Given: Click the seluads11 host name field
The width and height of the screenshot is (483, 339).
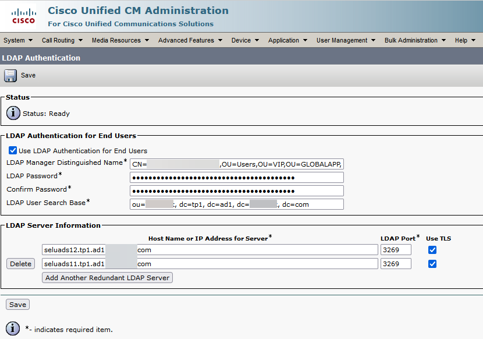Looking at the screenshot, I should pyautogui.click(x=209, y=264).
